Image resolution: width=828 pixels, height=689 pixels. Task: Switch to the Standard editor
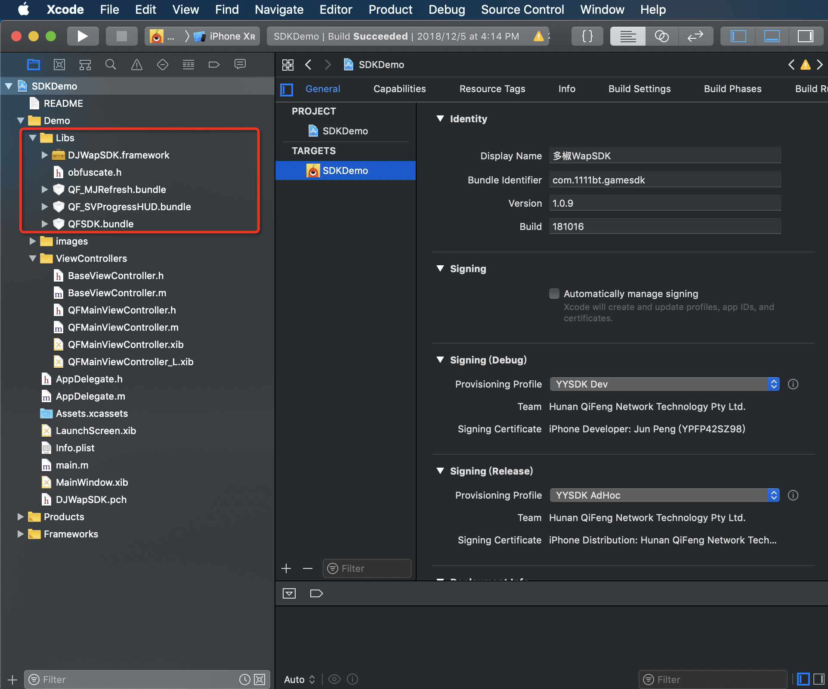(x=628, y=36)
